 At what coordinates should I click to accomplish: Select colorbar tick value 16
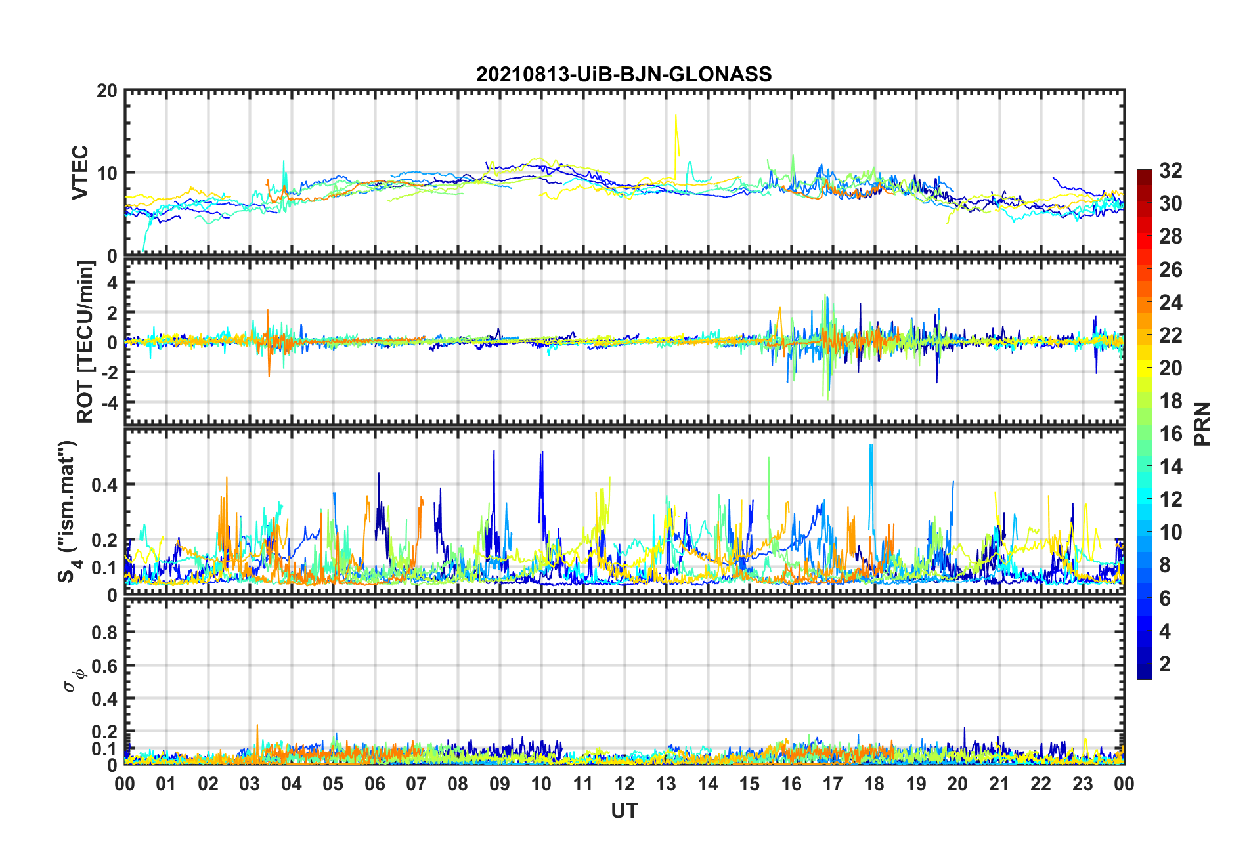coord(1170,433)
